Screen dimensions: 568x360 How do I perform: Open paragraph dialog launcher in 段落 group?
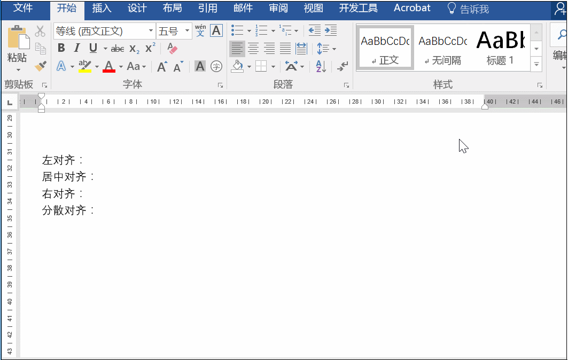(346, 85)
